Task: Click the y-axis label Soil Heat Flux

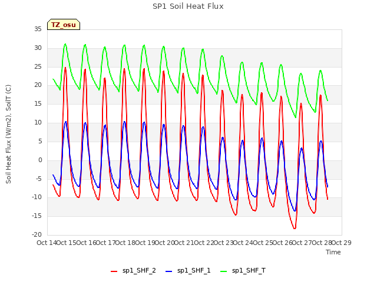Action: pos(8,135)
